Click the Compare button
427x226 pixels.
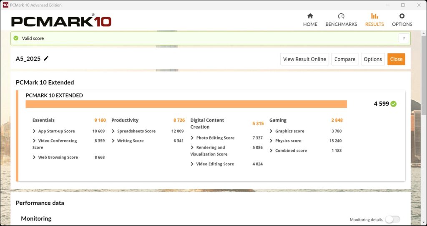345,59
